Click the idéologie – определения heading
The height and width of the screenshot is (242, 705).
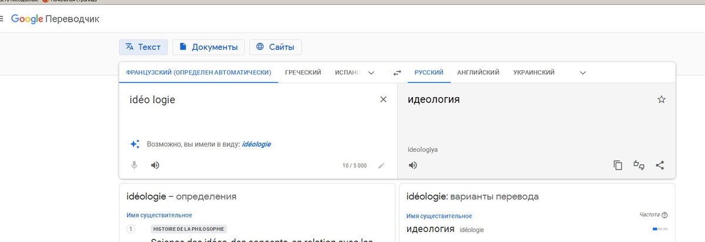click(x=182, y=196)
